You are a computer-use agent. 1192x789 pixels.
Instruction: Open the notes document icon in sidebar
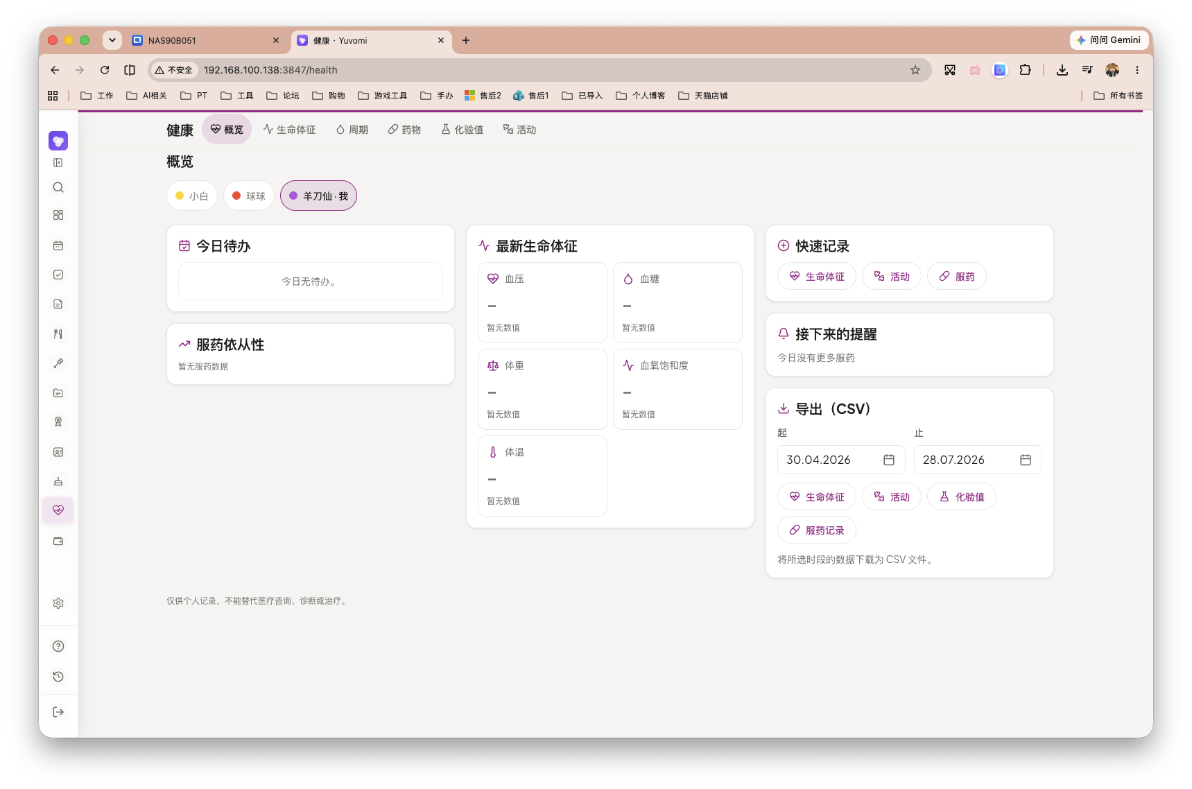(58, 304)
